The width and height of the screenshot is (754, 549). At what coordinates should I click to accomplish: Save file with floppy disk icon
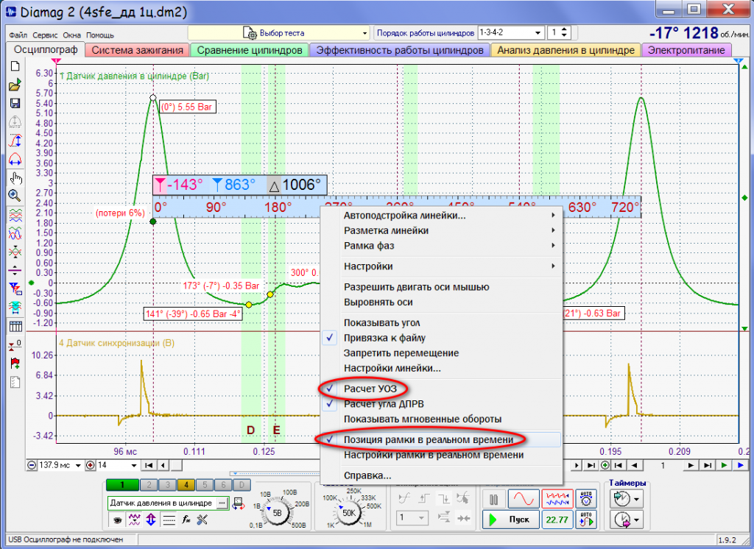15,103
